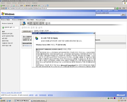The image size is (127, 102).
Task: Click the Print toolbar icon
Action: 45,6
